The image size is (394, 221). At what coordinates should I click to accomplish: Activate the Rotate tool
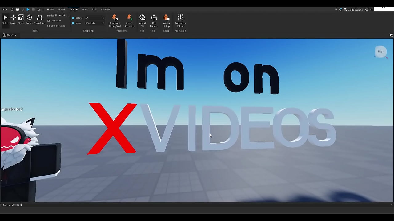[29, 19]
